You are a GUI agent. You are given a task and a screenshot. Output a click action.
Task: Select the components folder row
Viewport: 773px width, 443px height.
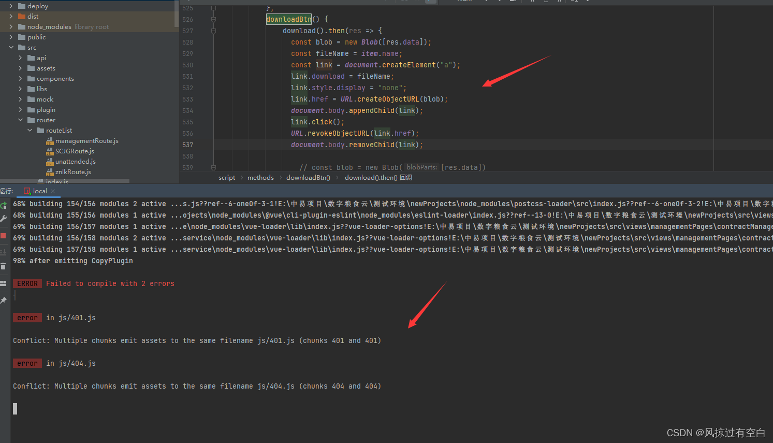click(x=89, y=79)
